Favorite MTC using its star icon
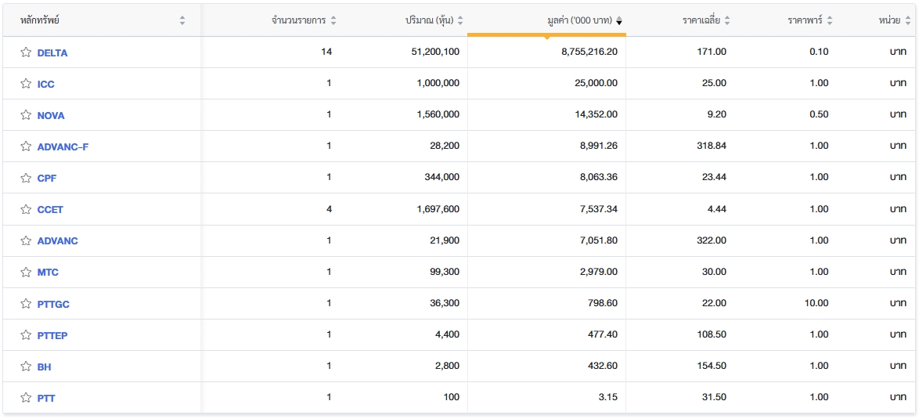 tap(26, 272)
